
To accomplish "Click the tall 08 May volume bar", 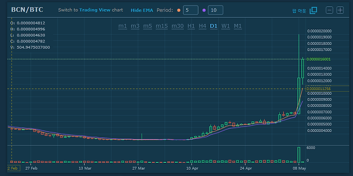I will click(x=299, y=155).
